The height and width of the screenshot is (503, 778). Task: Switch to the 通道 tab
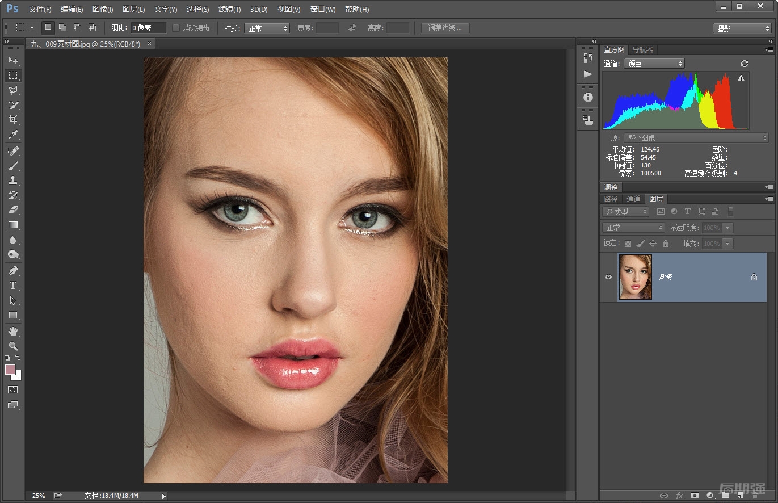click(633, 199)
